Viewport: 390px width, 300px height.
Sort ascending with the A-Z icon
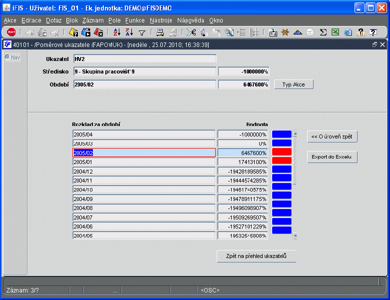coord(117,32)
